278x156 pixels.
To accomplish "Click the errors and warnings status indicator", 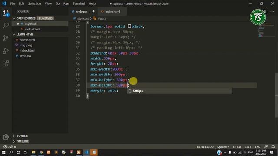I will pos(10,147).
